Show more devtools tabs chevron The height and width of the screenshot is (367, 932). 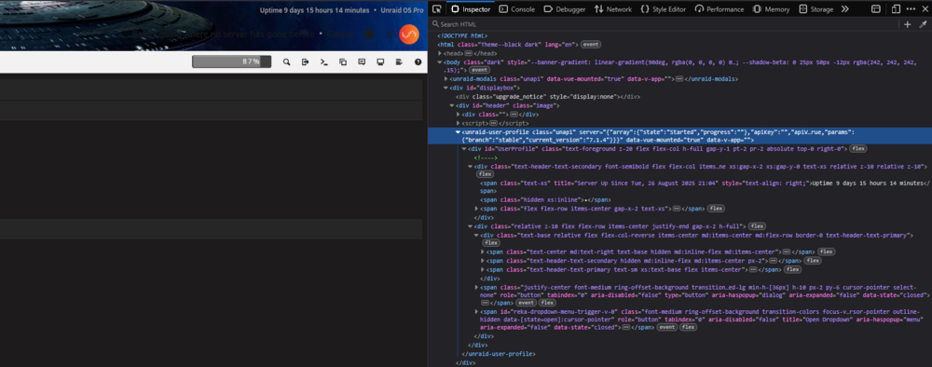point(844,9)
